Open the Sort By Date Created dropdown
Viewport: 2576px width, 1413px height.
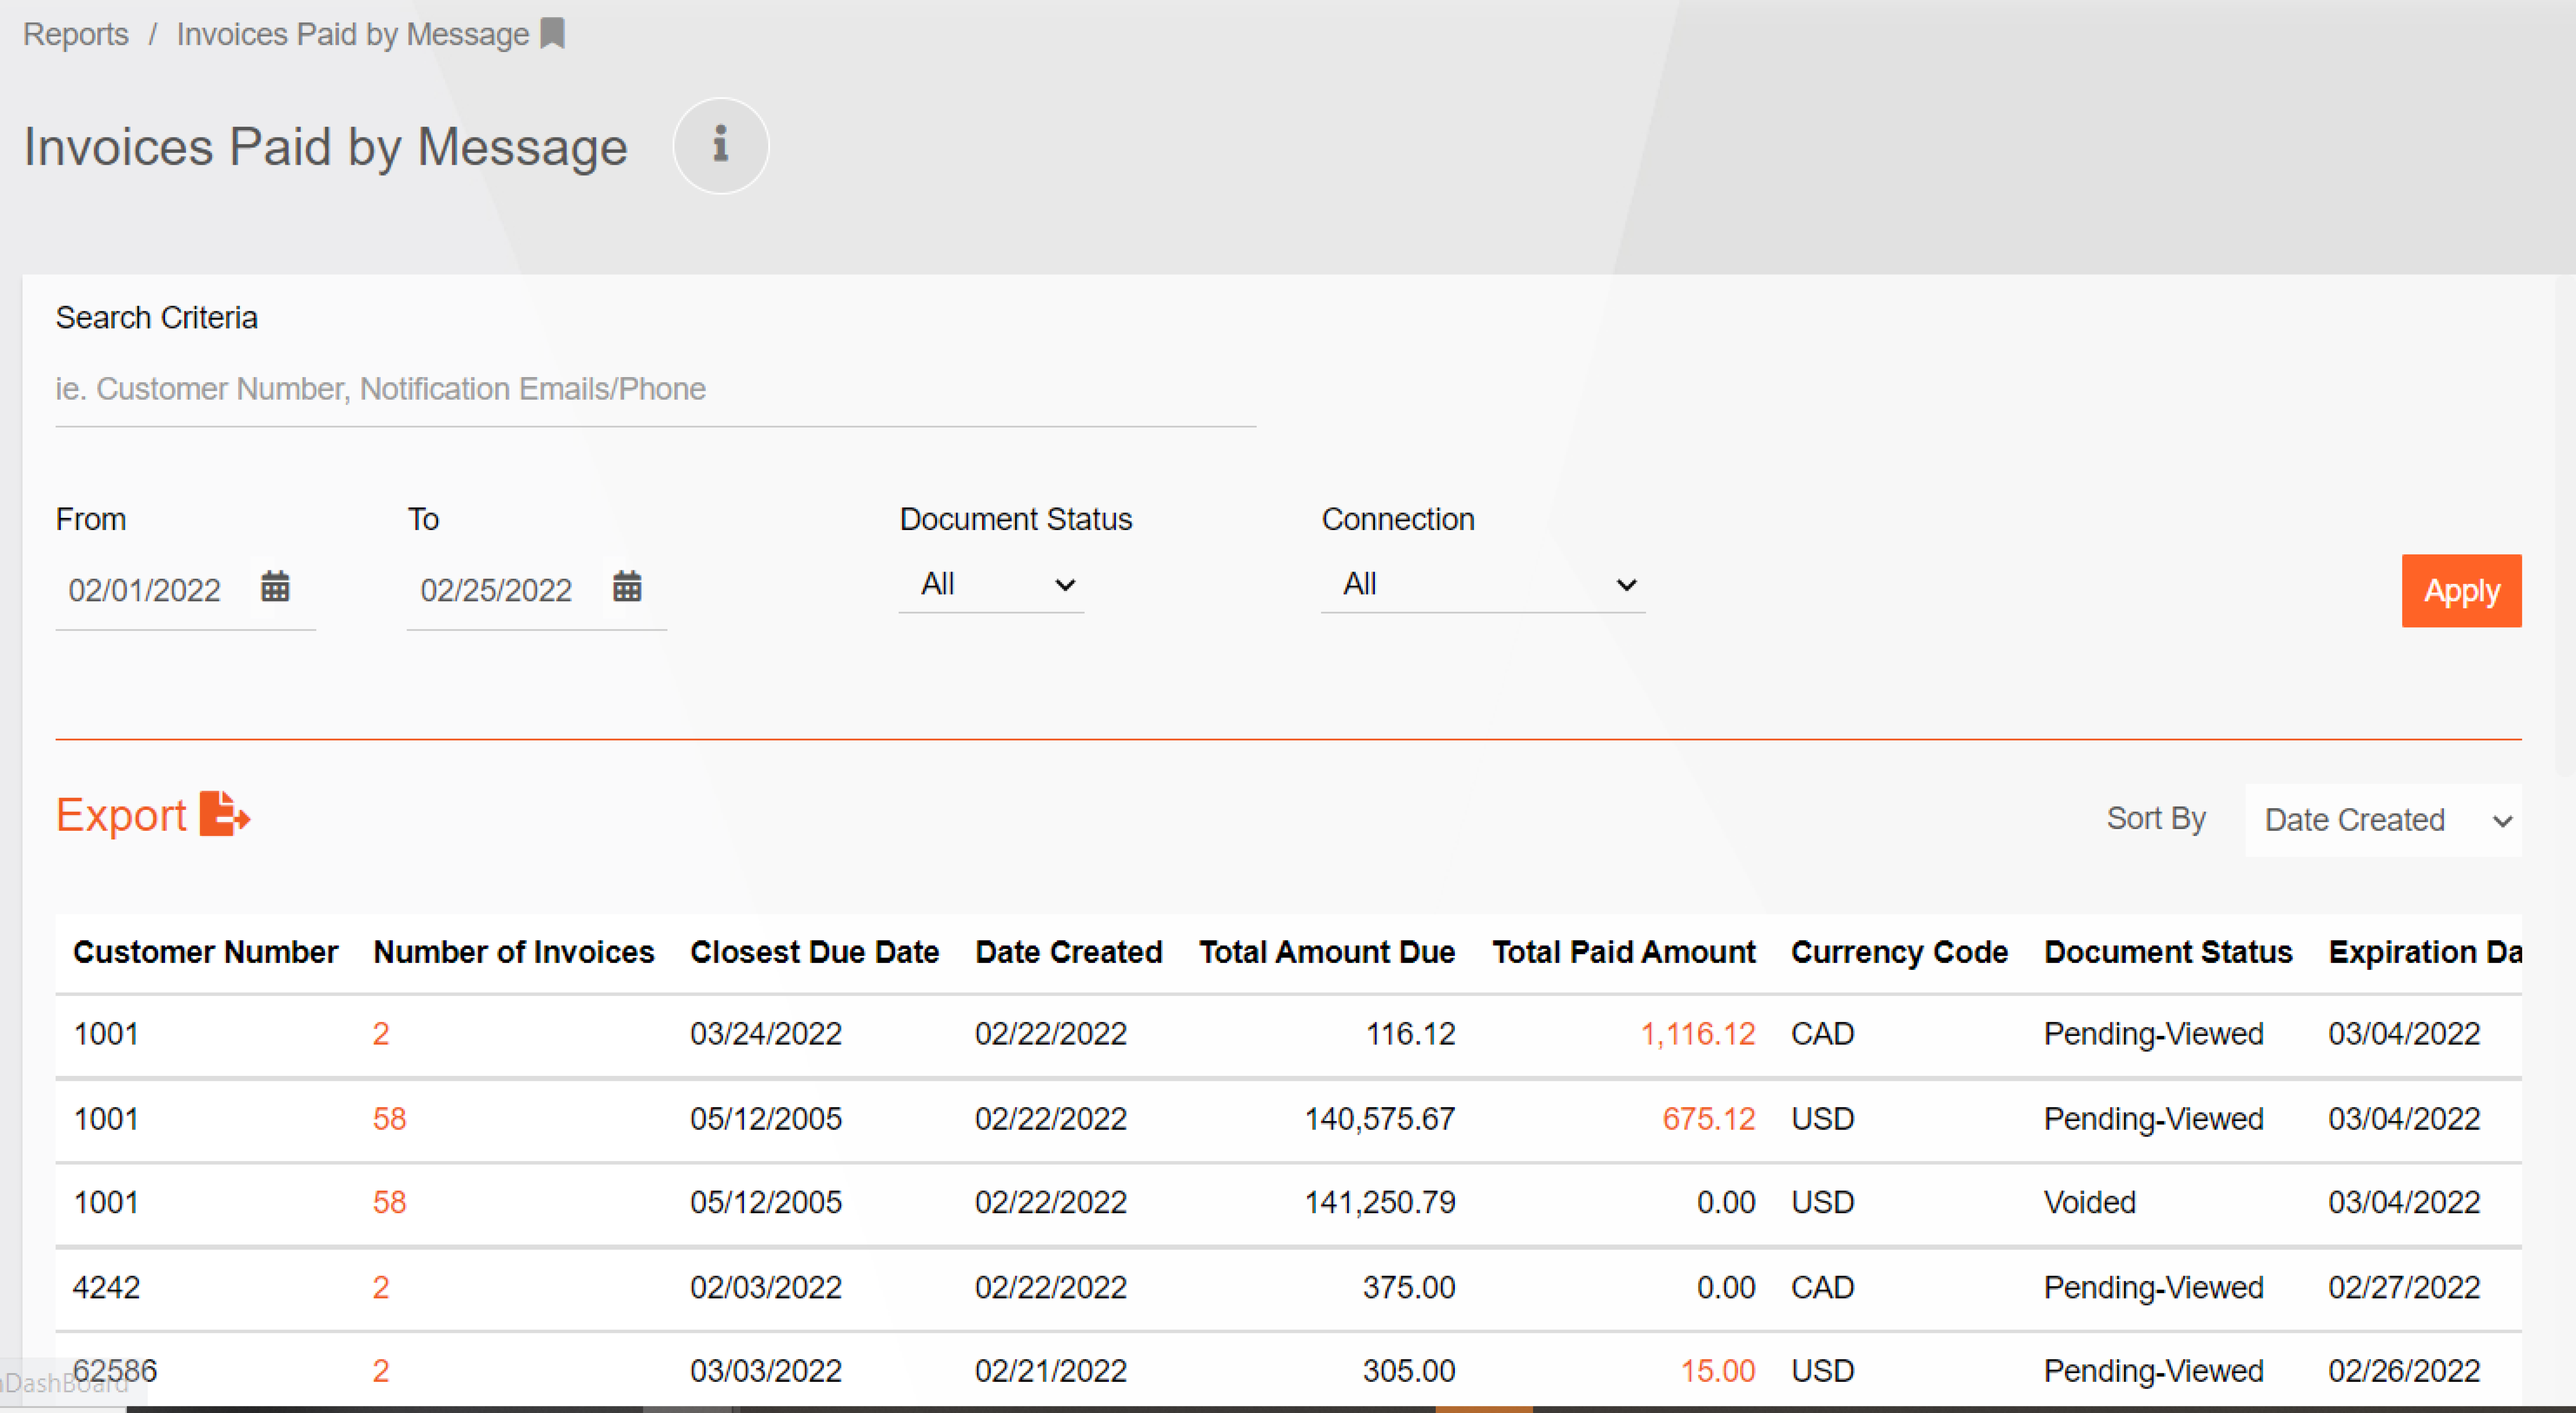point(2383,820)
